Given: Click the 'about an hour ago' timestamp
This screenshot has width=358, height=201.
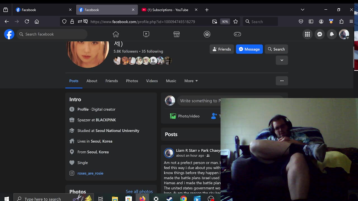Looking at the screenshot, I should (190, 155).
